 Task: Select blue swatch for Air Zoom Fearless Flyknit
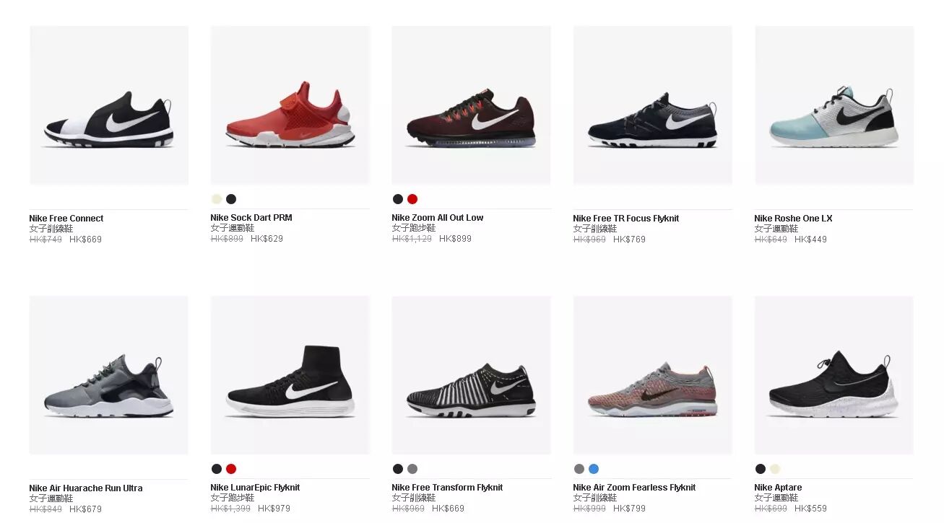594,469
